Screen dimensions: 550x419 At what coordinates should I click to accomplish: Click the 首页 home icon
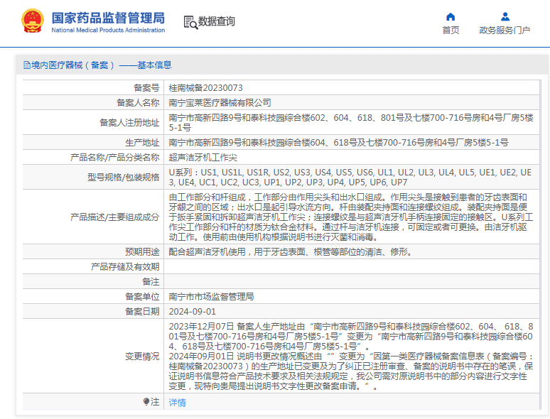point(451,16)
